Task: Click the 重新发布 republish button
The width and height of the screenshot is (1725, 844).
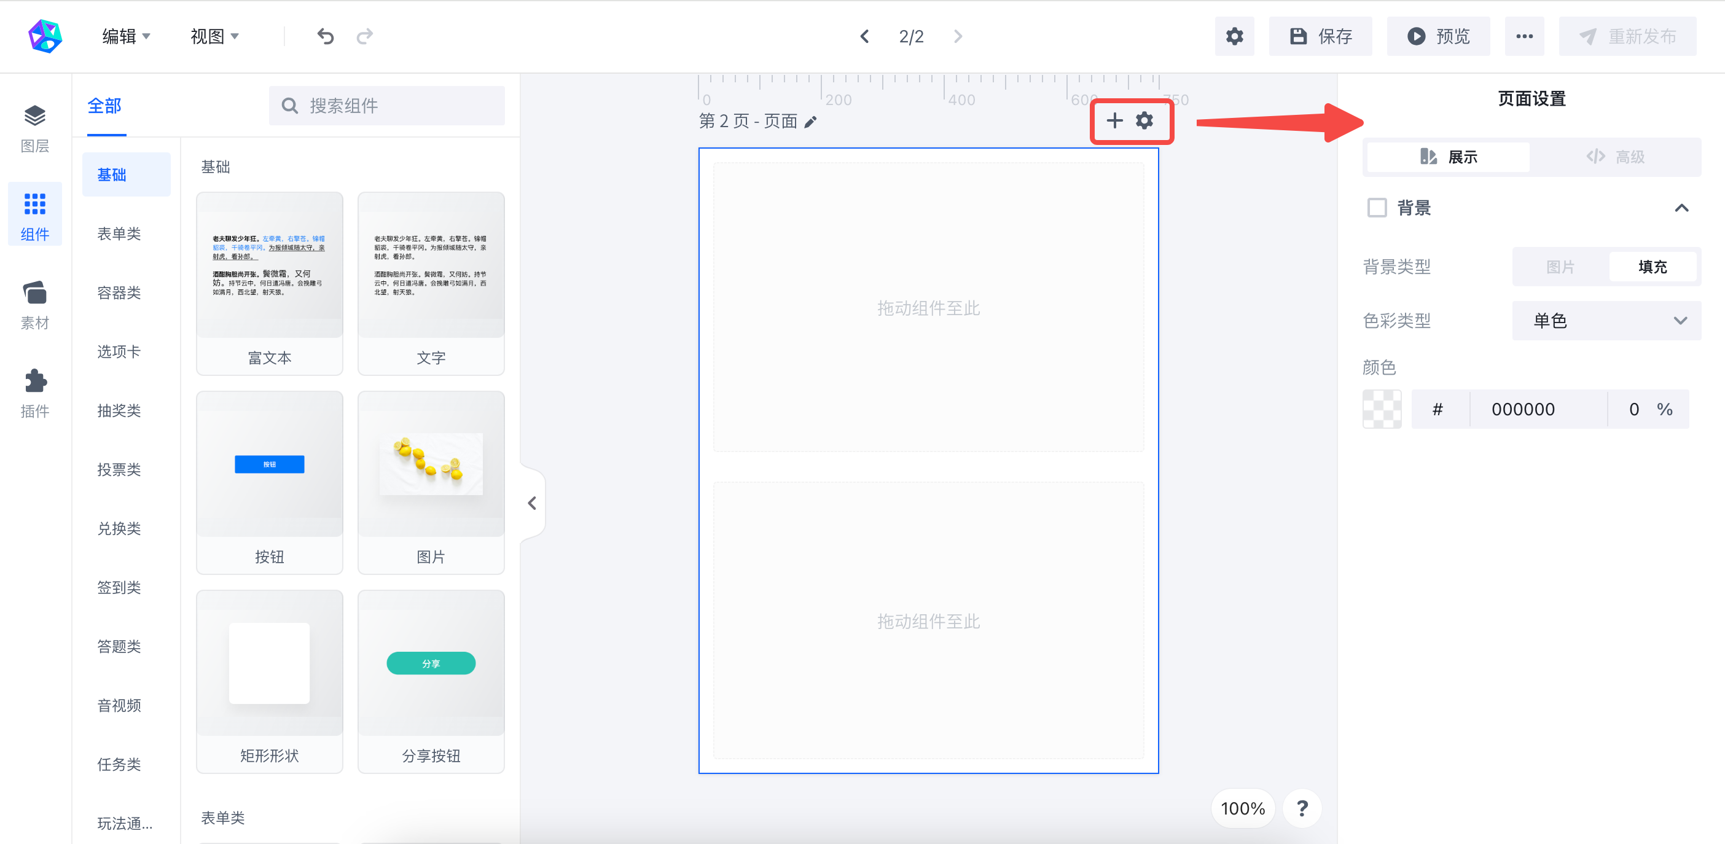Action: pyautogui.click(x=1627, y=36)
